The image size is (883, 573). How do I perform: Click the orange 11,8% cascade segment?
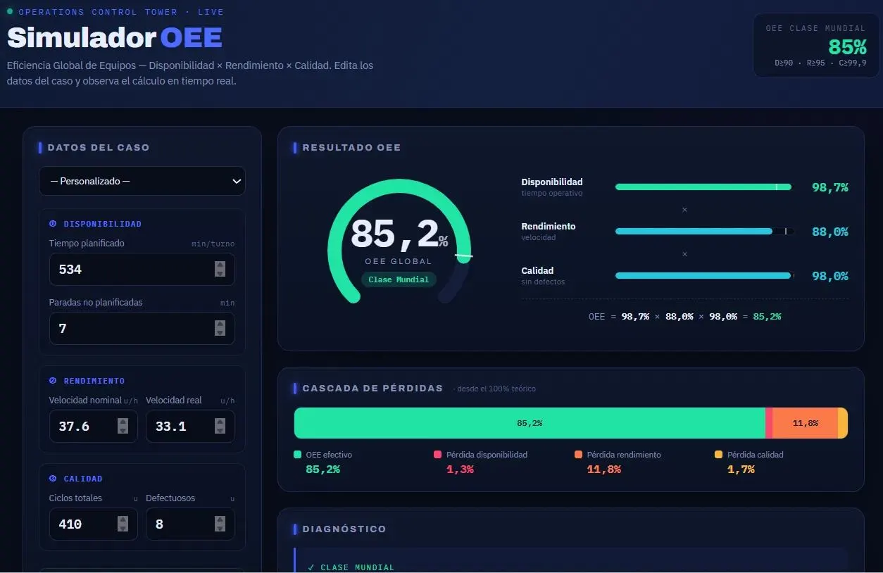point(805,423)
